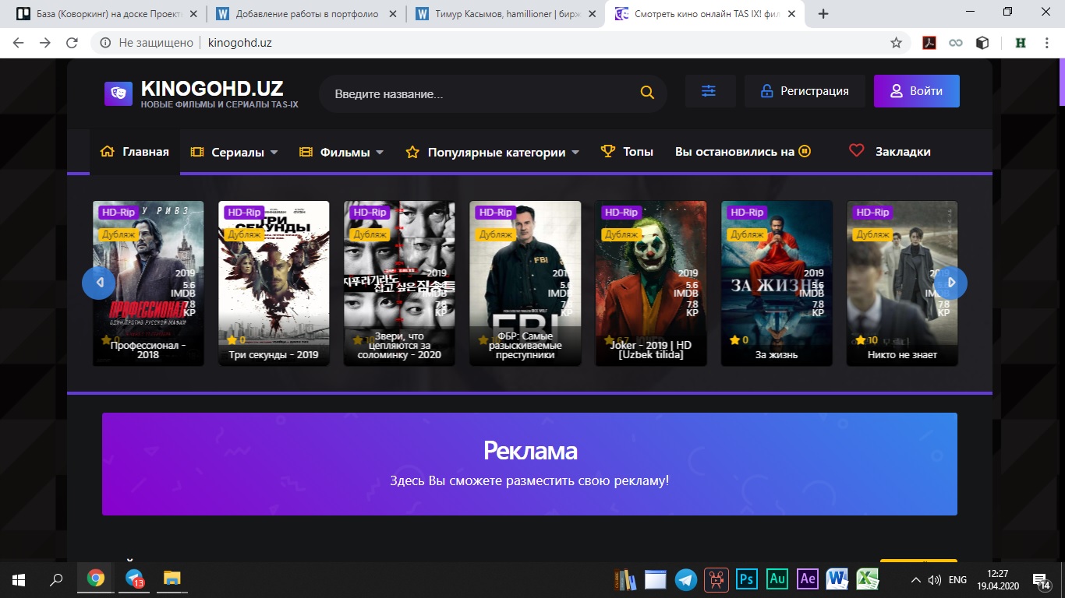Click the green H profile icon

(1020, 43)
